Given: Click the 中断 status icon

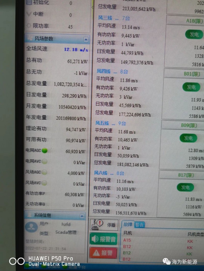Looking at the screenshot, I should (x=29, y=14).
